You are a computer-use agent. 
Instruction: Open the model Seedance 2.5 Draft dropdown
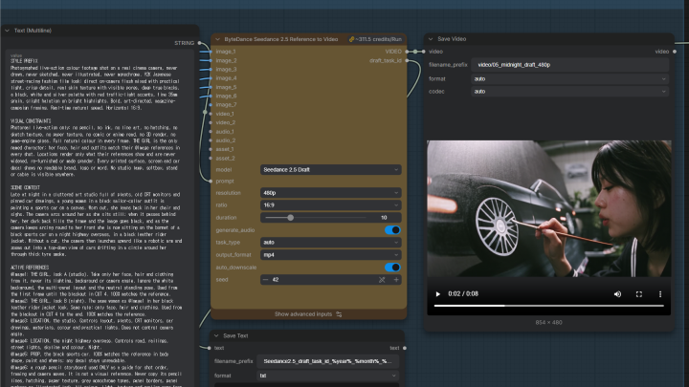coord(330,170)
